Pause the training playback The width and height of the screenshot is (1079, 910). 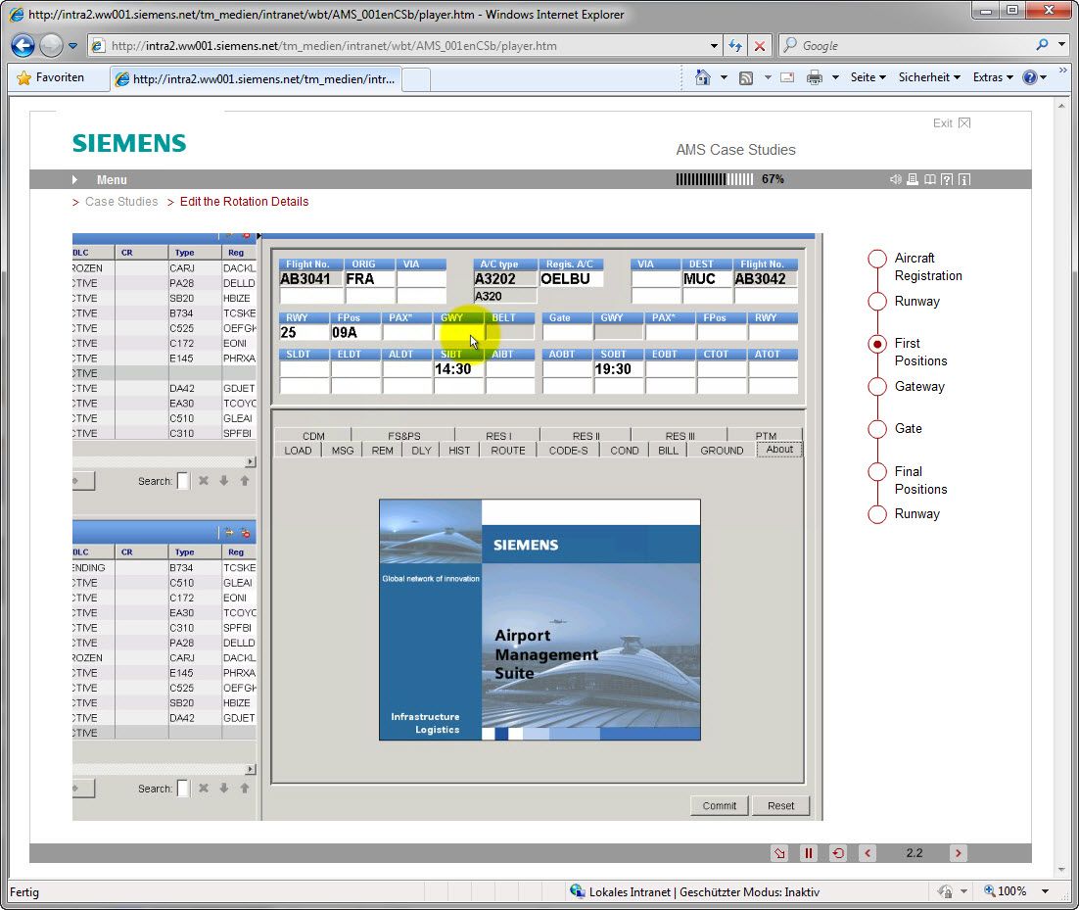pos(808,853)
